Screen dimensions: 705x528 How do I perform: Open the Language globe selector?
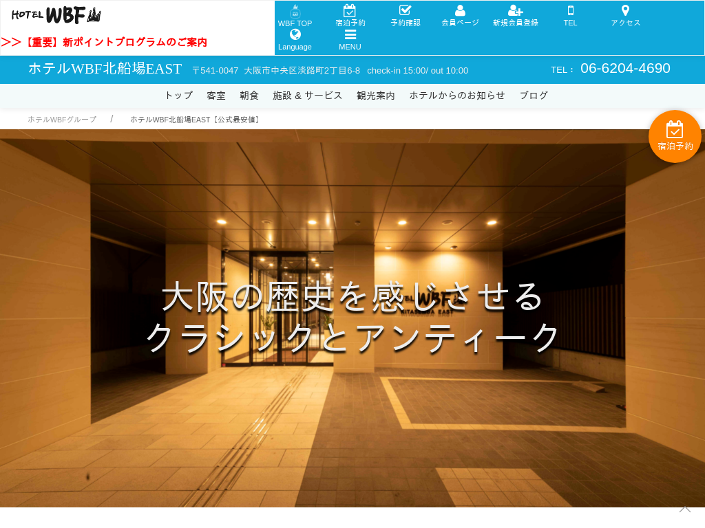coord(295,34)
